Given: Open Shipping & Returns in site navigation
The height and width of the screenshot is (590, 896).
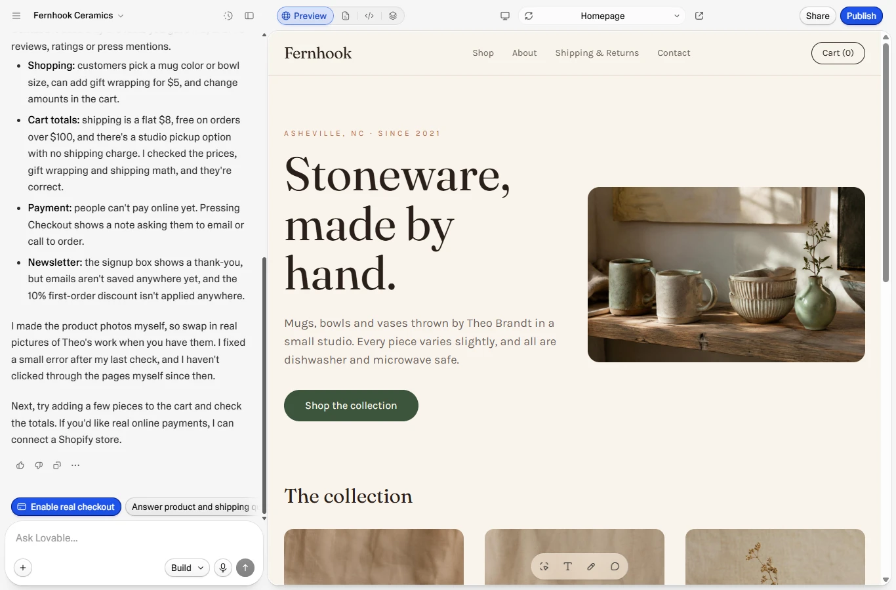Looking at the screenshot, I should click(x=597, y=53).
